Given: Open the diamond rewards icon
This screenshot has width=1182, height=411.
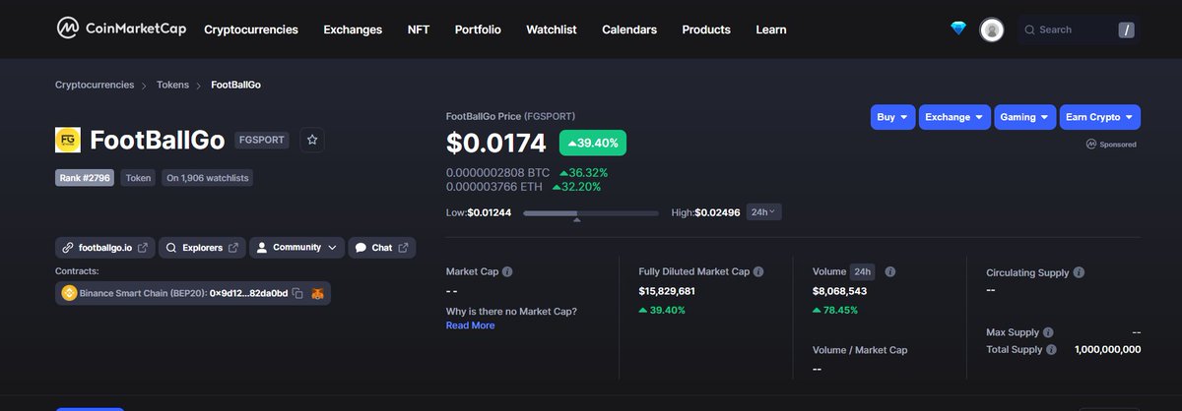Looking at the screenshot, I should (x=958, y=29).
